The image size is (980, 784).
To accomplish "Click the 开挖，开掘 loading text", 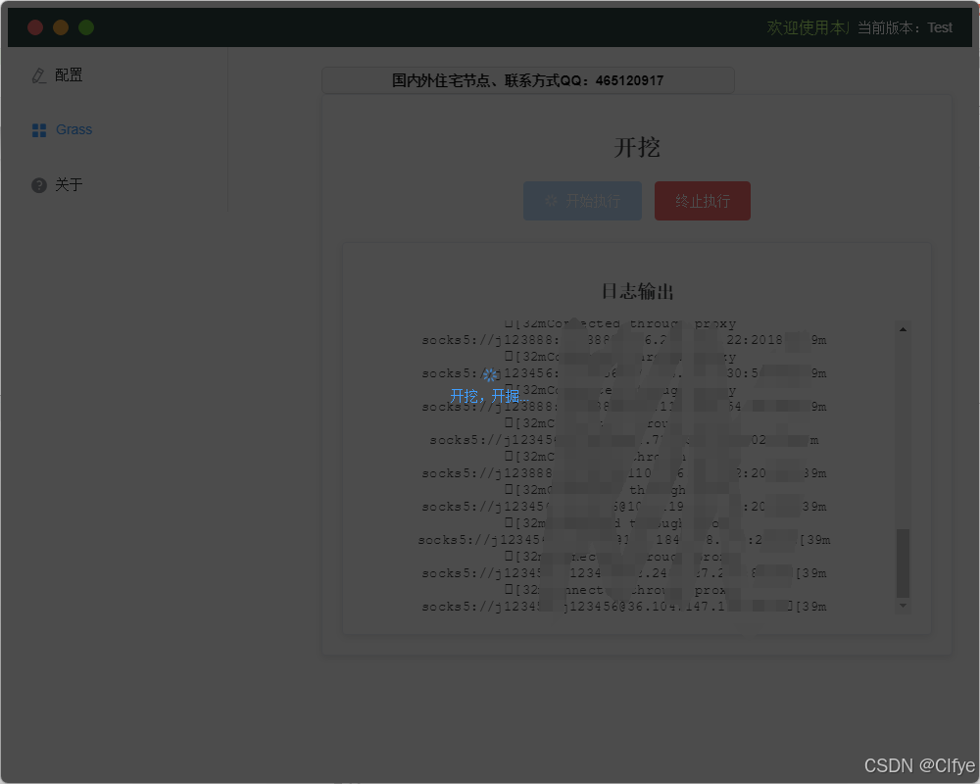I will pos(489,396).
